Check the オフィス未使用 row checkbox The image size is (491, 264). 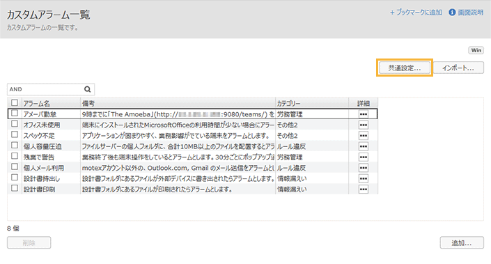click(15, 124)
